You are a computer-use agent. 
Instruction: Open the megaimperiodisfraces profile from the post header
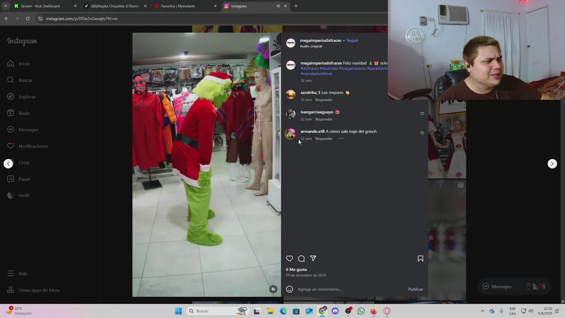click(x=320, y=40)
